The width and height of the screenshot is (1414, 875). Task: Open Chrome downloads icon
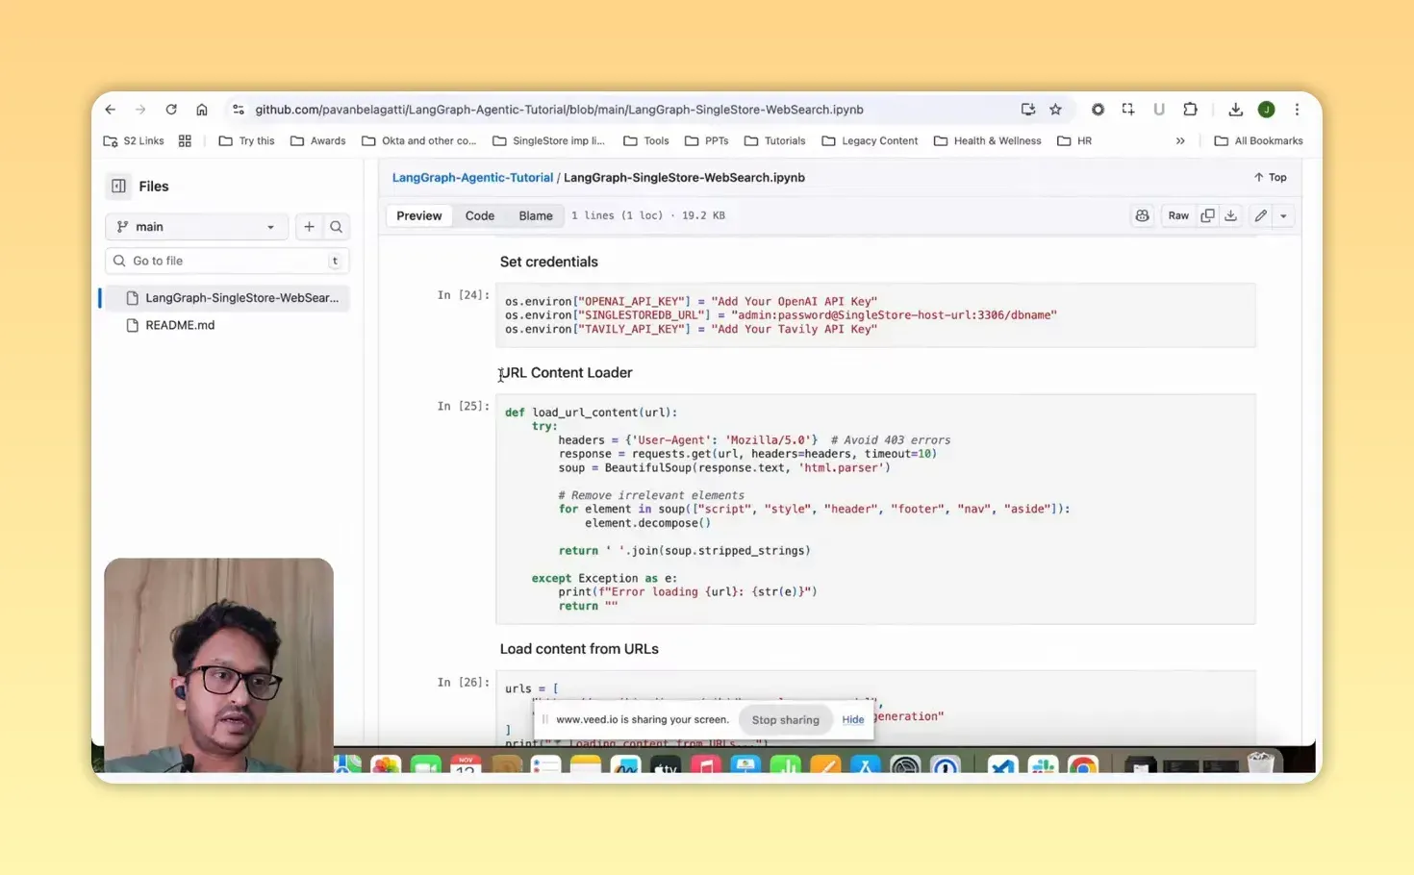1236,110
